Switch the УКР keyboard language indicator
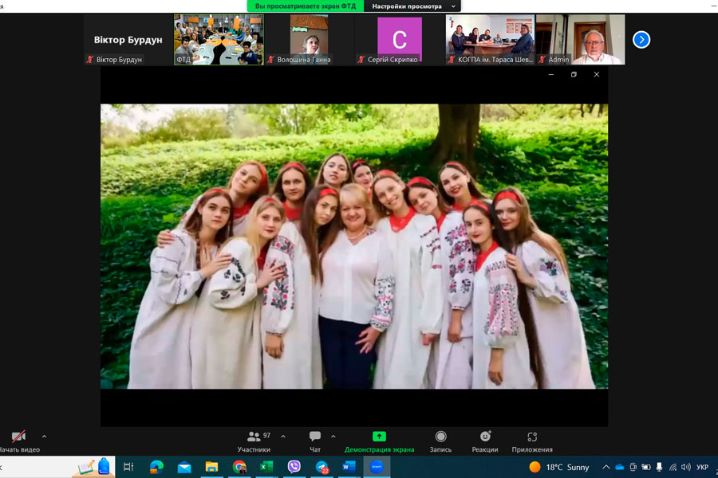 click(x=702, y=468)
